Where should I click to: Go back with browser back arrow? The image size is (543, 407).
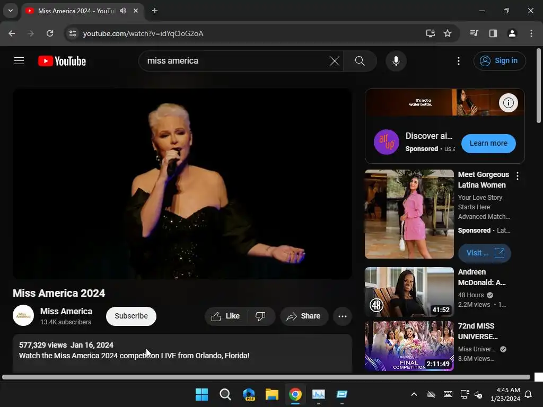point(12,33)
